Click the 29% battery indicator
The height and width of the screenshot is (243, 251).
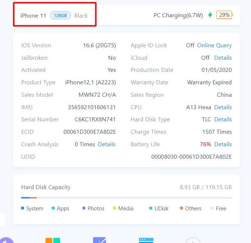pyautogui.click(x=224, y=15)
